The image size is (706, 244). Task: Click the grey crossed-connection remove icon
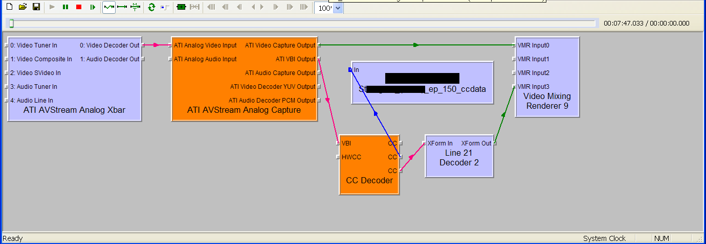point(194,7)
